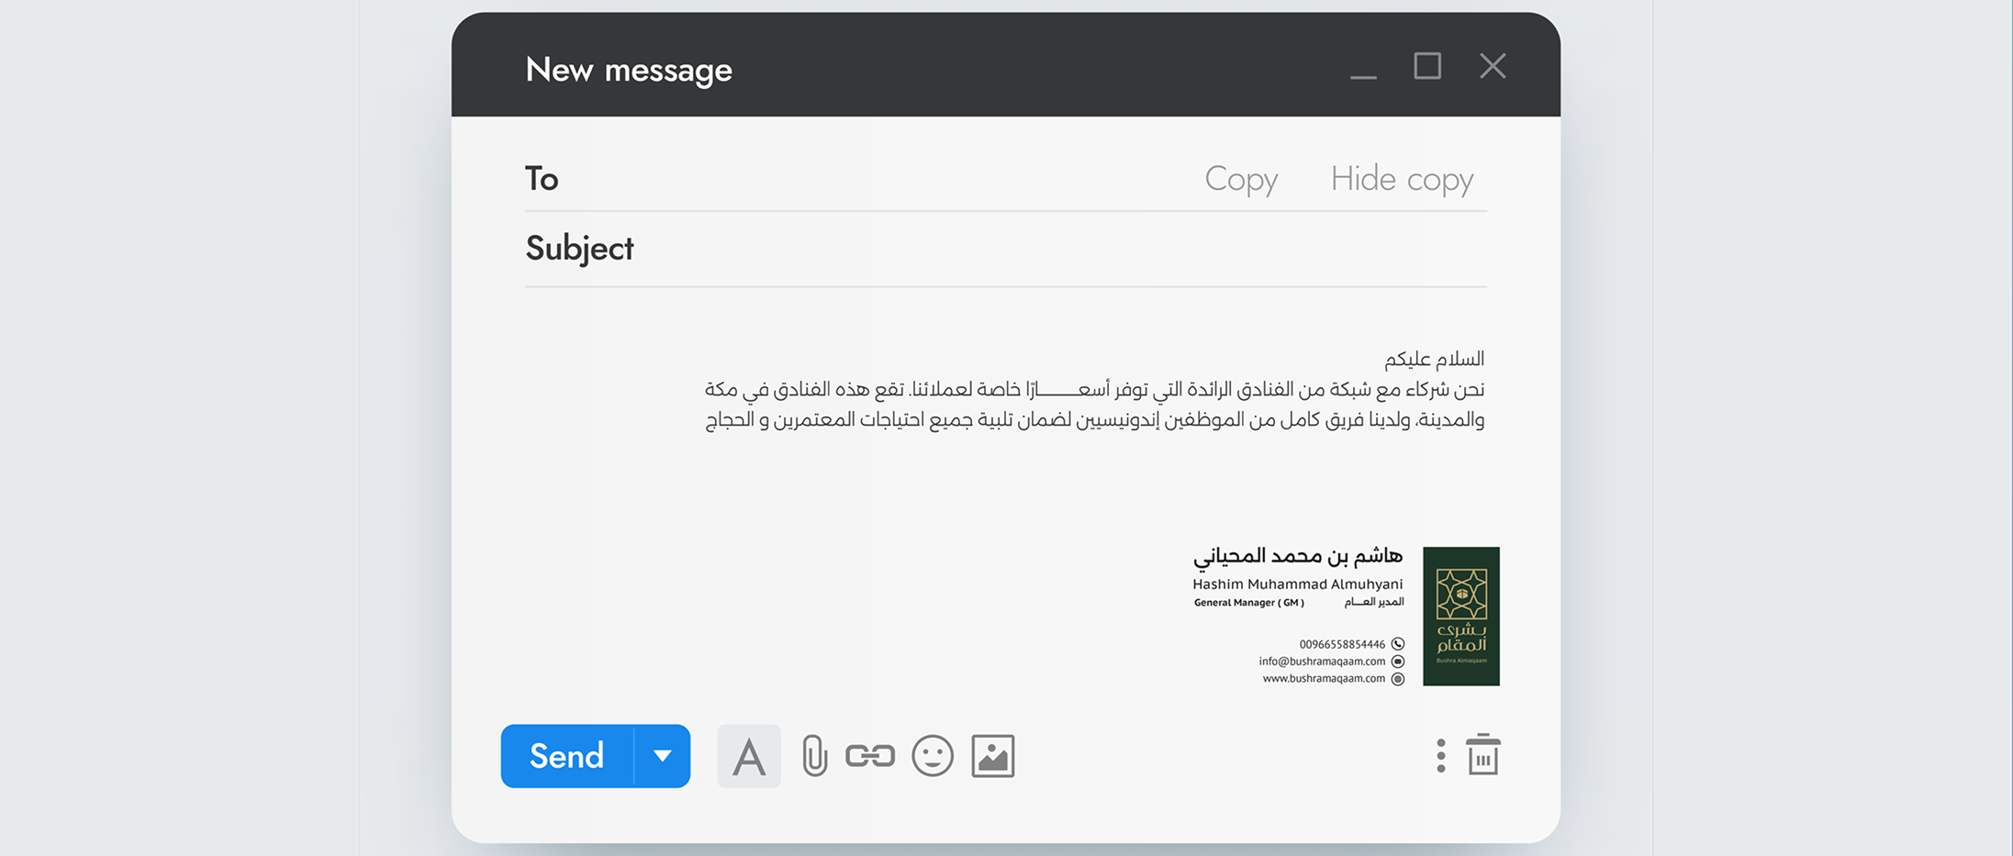
Task: Insert a photo with the image icon
Action: point(993,756)
